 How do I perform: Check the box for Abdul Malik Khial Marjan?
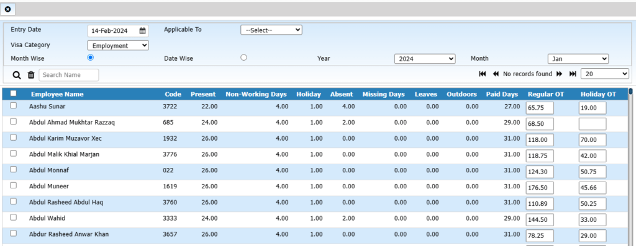14,153
